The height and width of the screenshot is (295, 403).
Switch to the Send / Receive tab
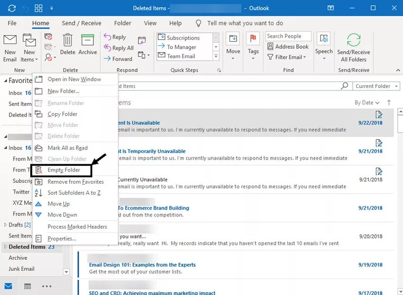point(82,23)
